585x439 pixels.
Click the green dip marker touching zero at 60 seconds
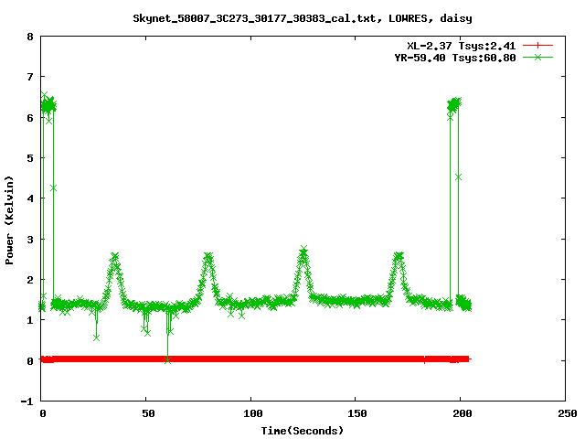pos(168,359)
